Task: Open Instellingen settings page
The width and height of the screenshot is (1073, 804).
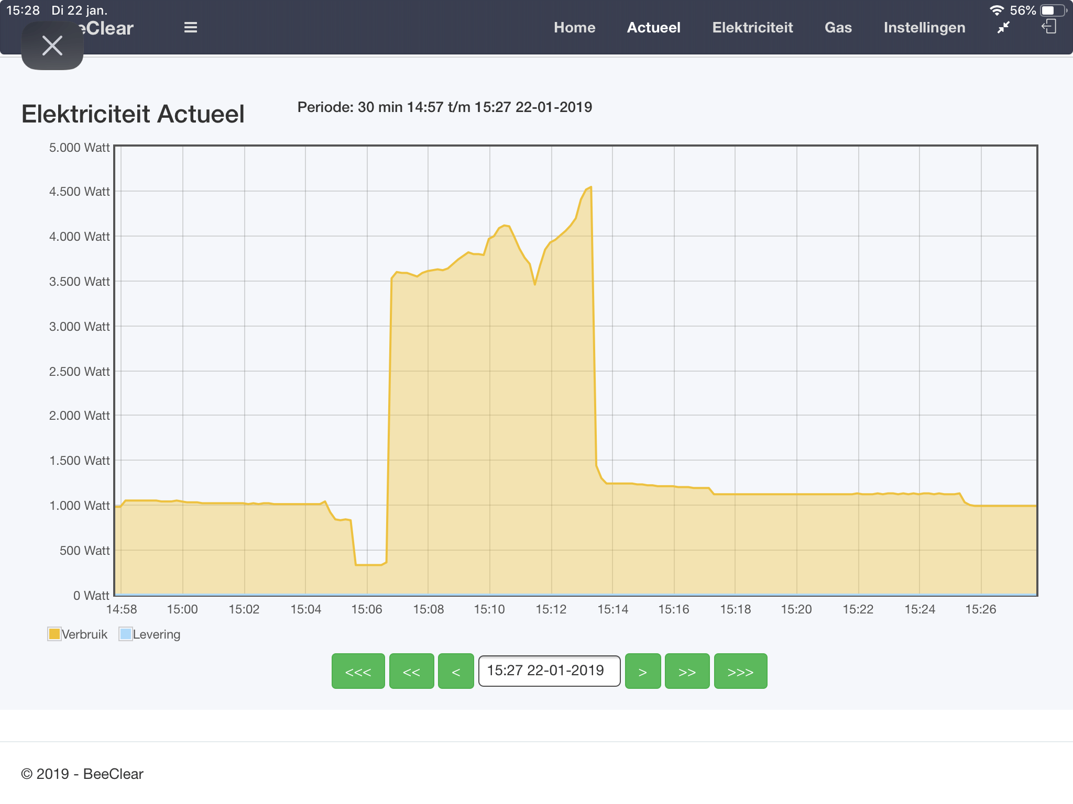Action: tap(924, 27)
